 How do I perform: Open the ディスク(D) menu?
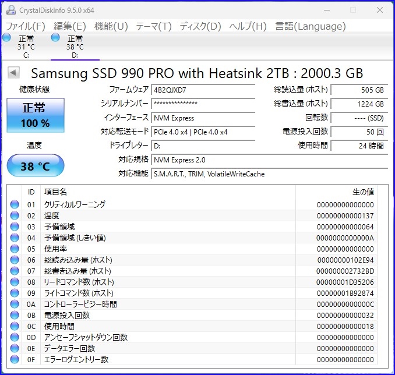(200, 26)
